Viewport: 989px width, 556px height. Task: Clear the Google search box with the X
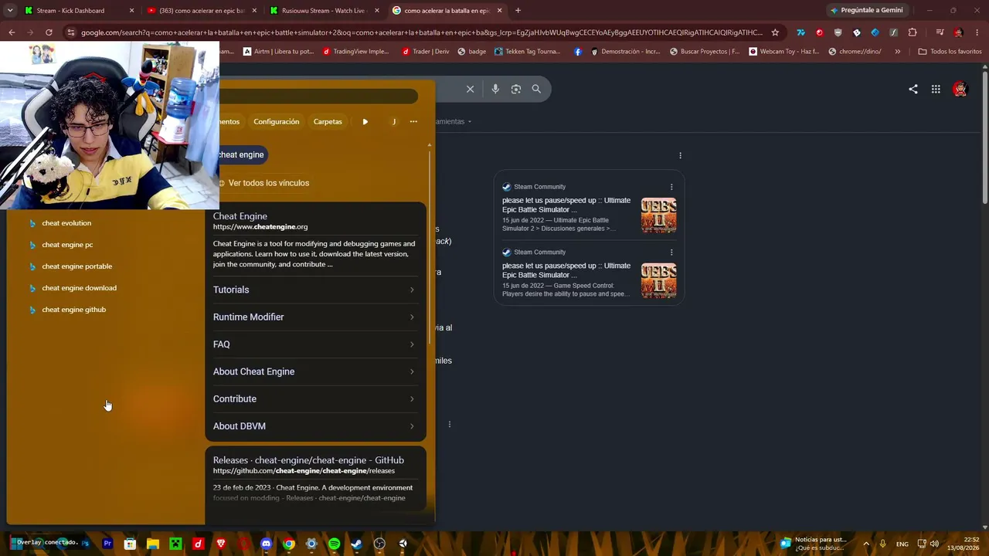tap(470, 89)
